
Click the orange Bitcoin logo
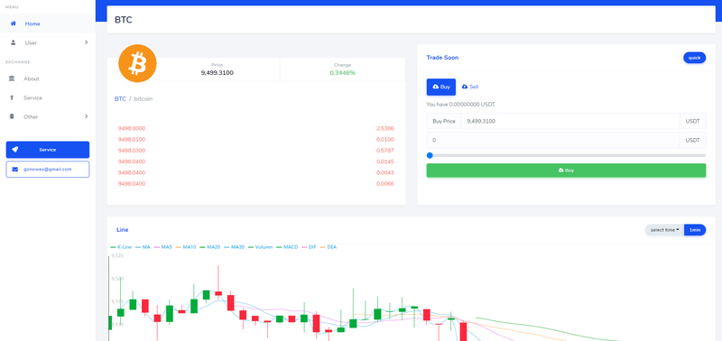(x=137, y=63)
